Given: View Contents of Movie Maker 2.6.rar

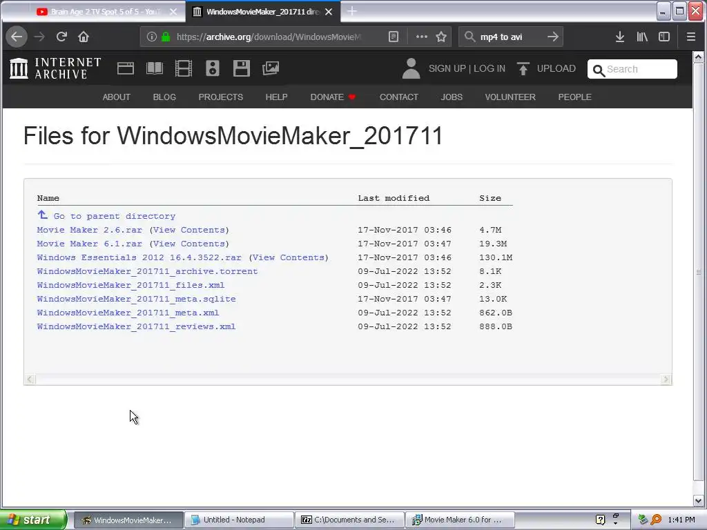Looking at the screenshot, I should click(189, 230).
